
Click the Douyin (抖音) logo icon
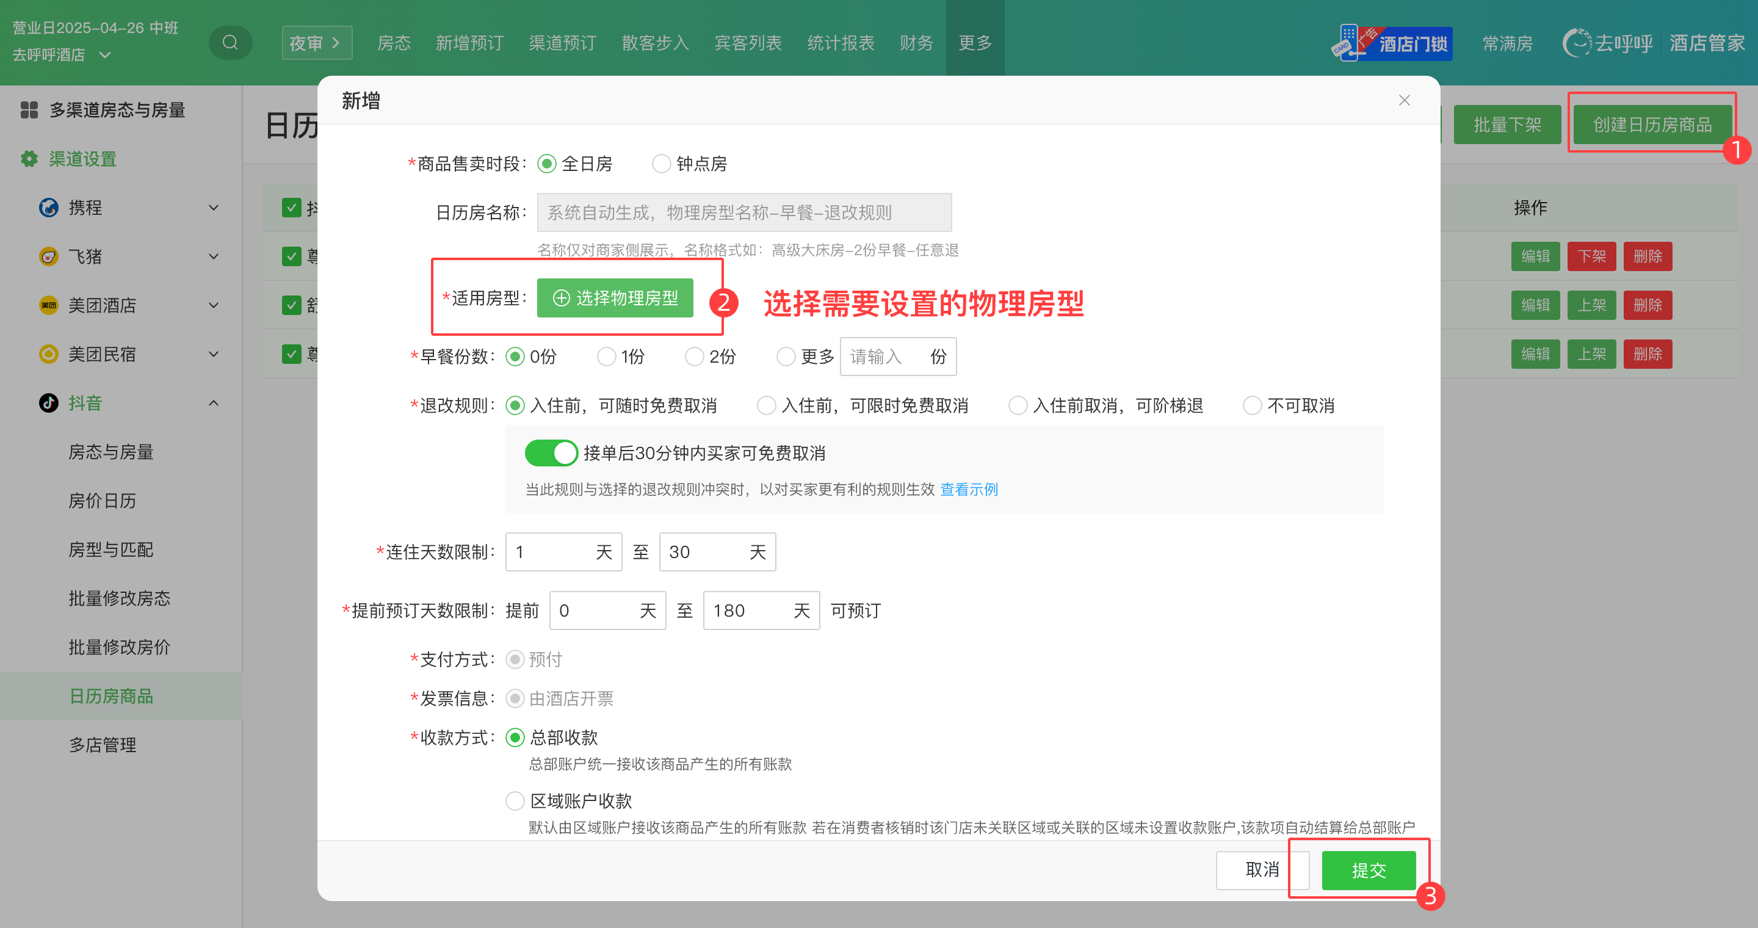click(x=48, y=402)
